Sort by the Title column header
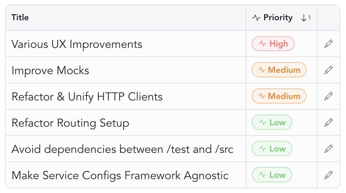 [20, 18]
